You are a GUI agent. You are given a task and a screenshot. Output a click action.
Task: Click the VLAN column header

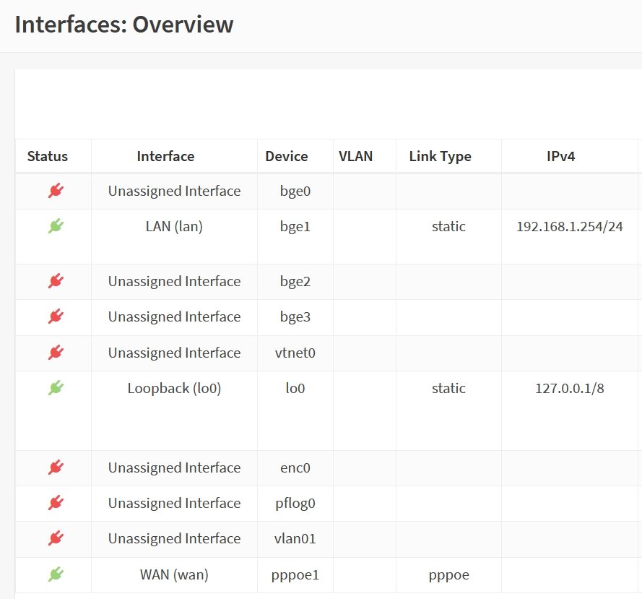click(355, 156)
